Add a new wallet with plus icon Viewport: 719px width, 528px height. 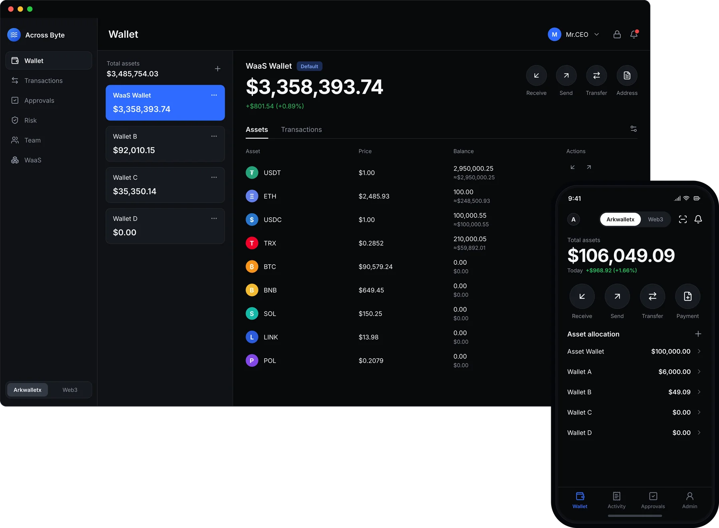[x=218, y=69]
